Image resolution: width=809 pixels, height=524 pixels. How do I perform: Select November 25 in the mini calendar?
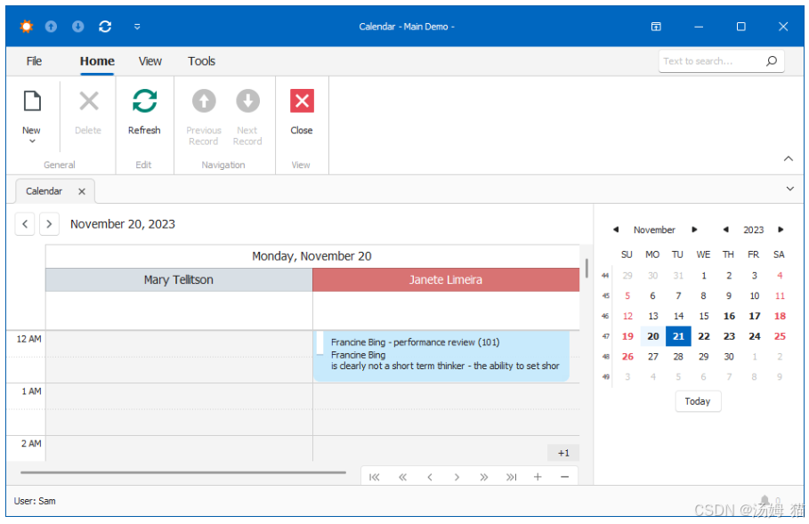click(x=780, y=336)
